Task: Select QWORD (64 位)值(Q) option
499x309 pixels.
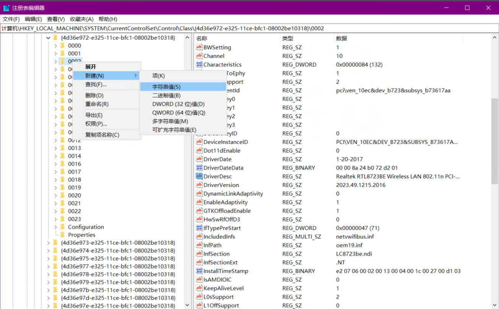Action: (183, 113)
